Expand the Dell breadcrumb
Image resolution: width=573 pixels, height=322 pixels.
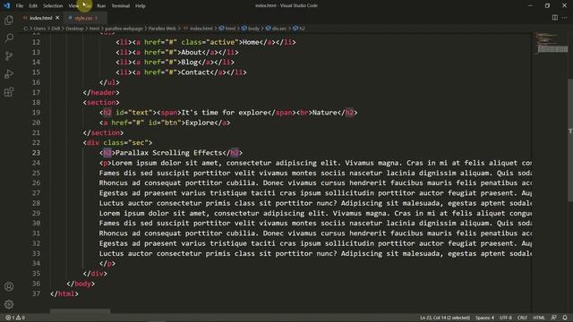[x=56, y=28]
